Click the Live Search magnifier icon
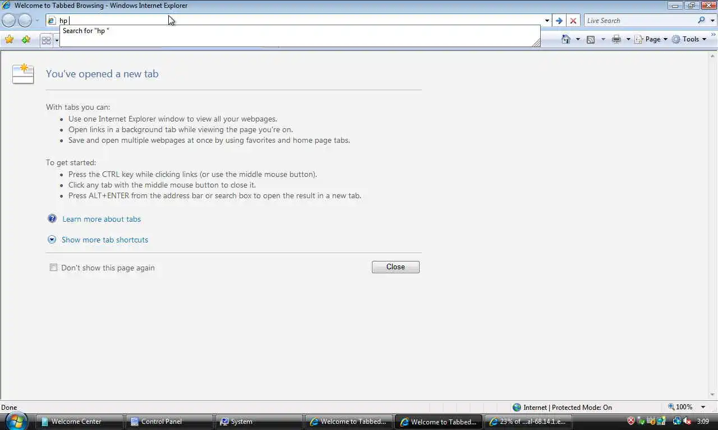 coord(701,20)
